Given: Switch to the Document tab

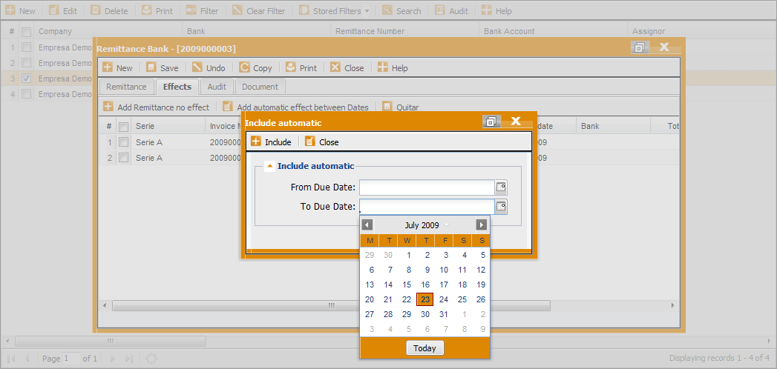Looking at the screenshot, I should point(260,87).
